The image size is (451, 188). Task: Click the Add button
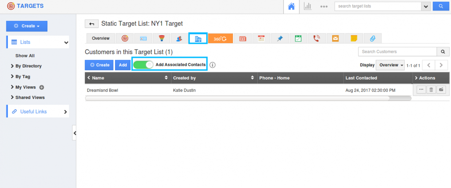(x=123, y=65)
